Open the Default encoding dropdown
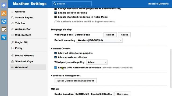Image resolution: width=172 pixels, height=96 pixels. point(99,40)
